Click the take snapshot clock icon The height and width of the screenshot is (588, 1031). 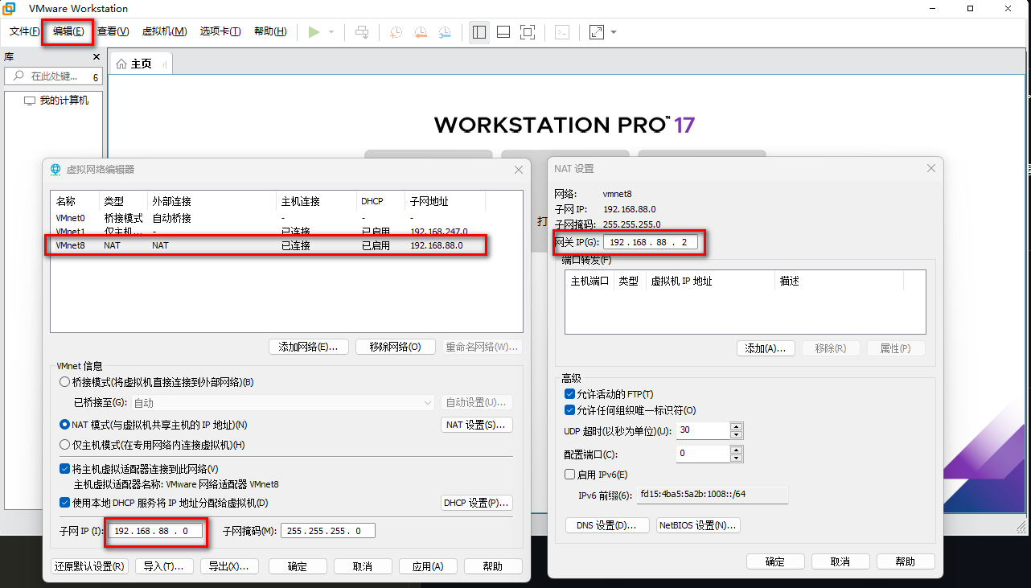[x=396, y=32]
